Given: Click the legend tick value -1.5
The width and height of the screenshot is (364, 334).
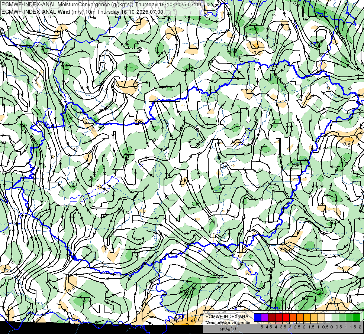Looking at the screenshot, I should 311,327.
